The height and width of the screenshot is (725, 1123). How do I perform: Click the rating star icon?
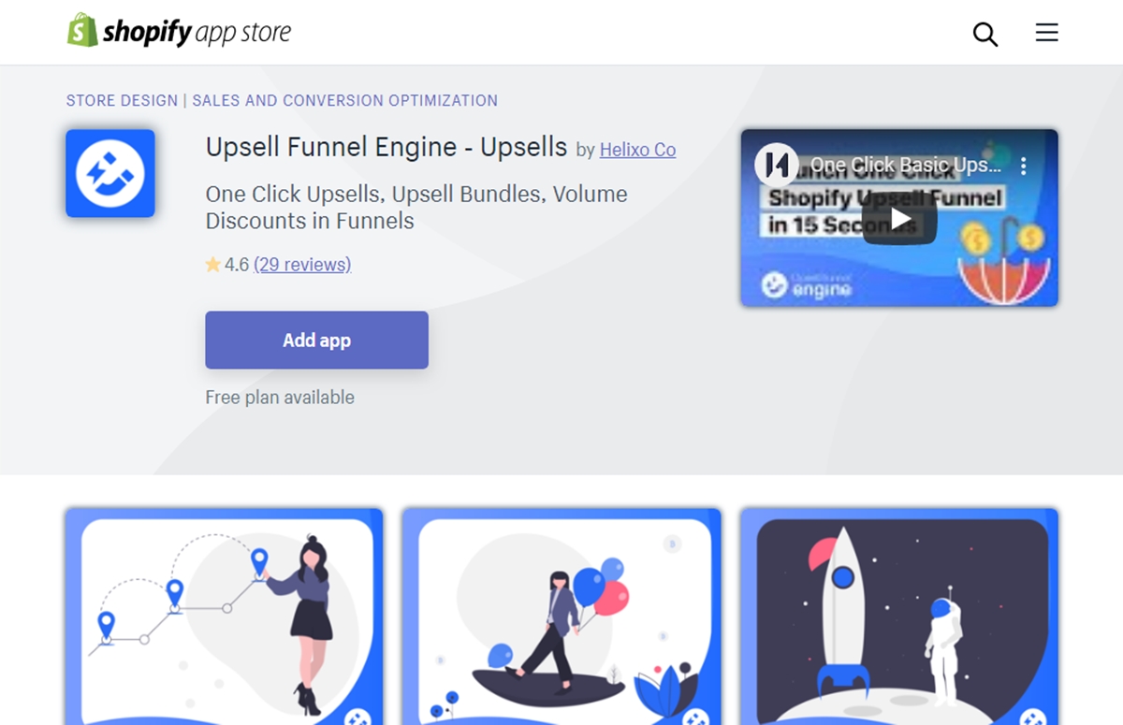pyautogui.click(x=213, y=265)
